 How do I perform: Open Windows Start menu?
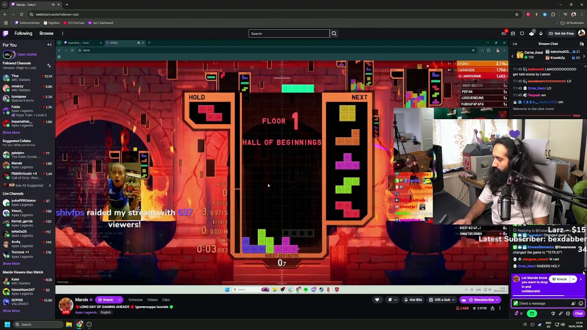7,324
